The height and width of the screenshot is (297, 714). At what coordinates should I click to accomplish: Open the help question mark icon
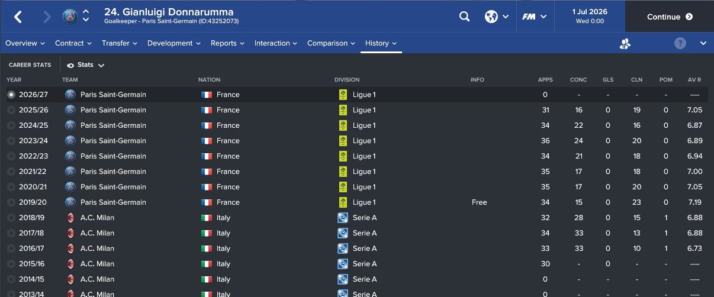680,43
